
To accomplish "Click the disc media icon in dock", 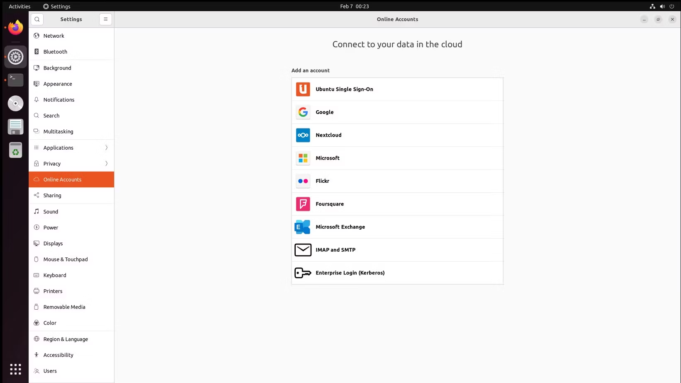I will tap(16, 103).
